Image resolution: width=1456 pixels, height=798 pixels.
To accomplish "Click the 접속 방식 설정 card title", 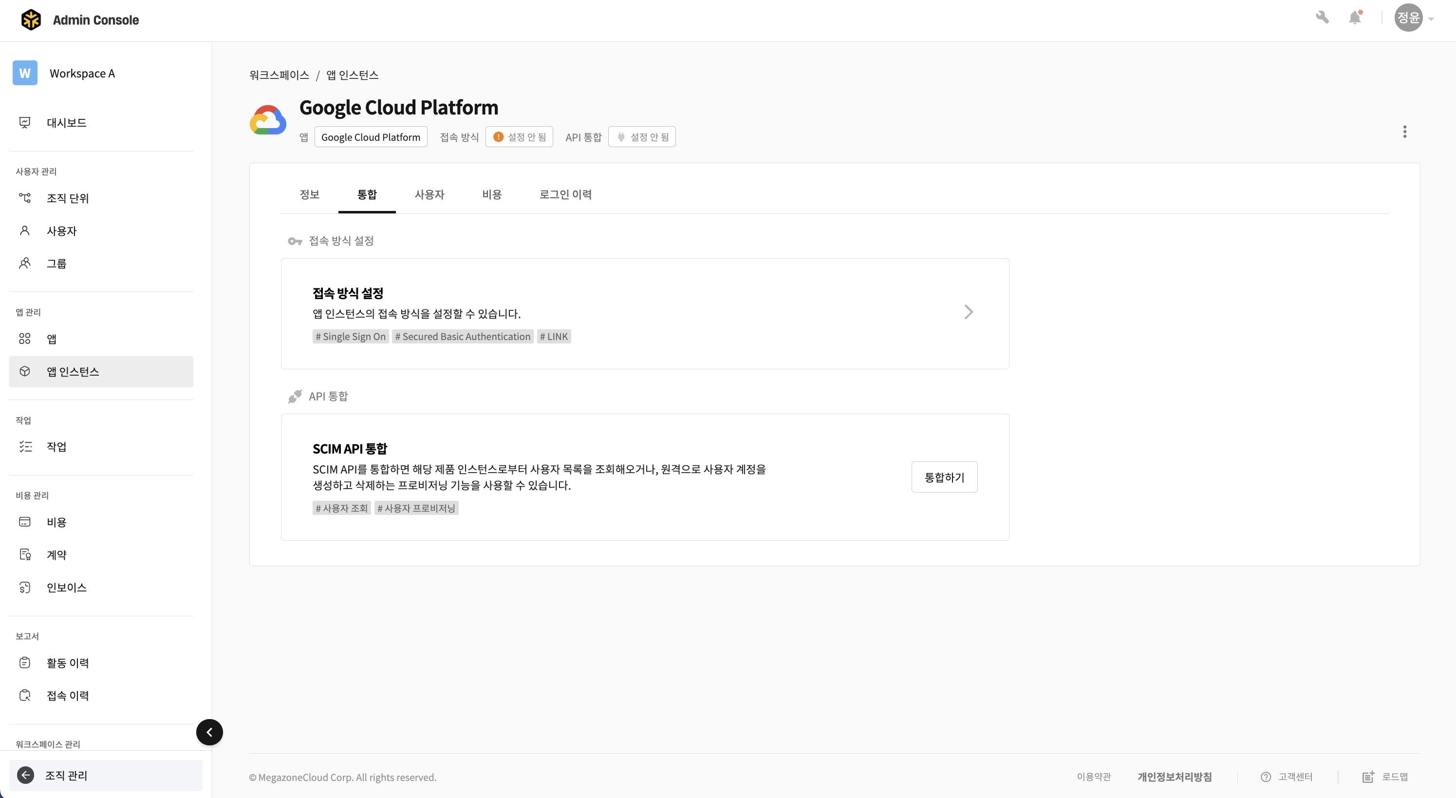I will [x=348, y=293].
